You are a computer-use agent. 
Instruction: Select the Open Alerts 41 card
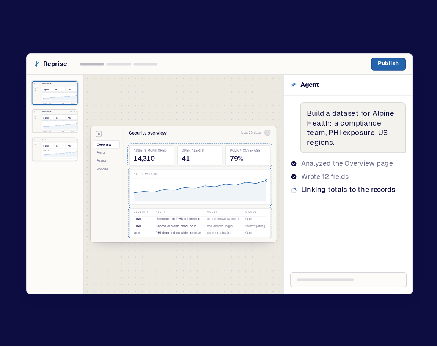pyautogui.click(x=200, y=155)
